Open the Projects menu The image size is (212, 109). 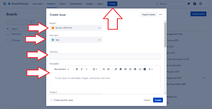tap(52, 4)
